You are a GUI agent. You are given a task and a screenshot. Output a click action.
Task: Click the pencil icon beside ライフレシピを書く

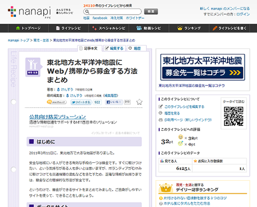tap(215, 28)
